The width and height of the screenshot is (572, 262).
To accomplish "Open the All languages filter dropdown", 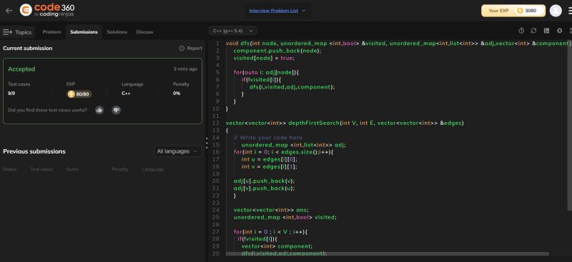I will pyautogui.click(x=177, y=151).
